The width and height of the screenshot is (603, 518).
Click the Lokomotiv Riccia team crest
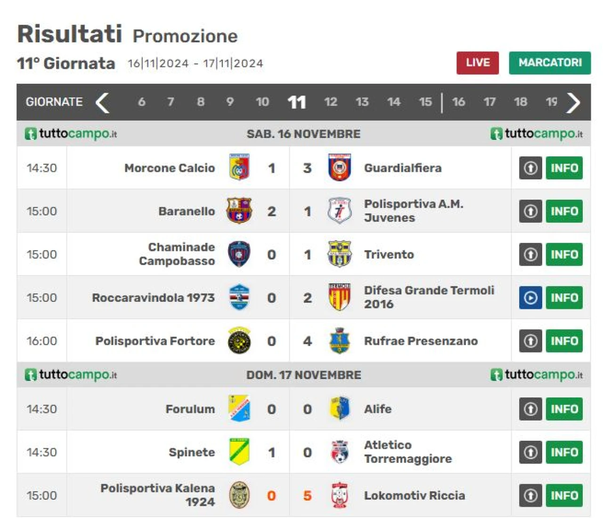[x=339, y=495]
